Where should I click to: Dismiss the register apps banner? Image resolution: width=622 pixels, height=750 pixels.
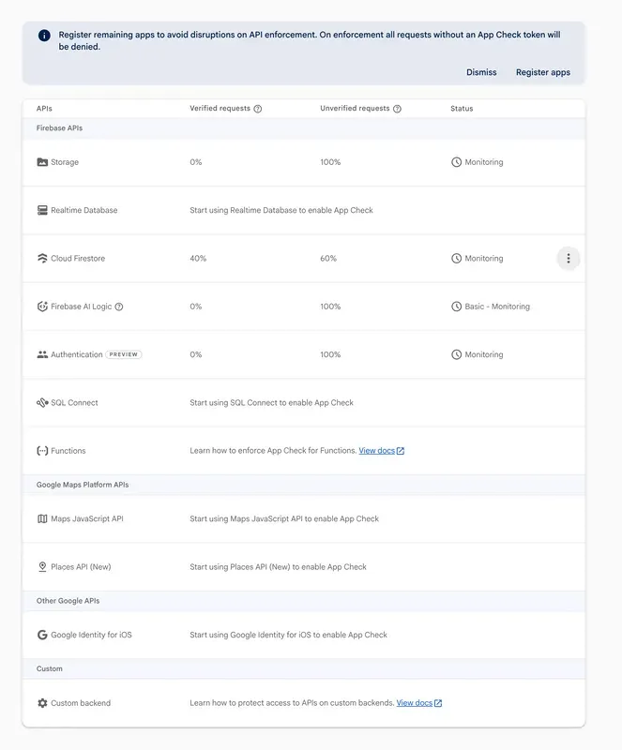481,72
